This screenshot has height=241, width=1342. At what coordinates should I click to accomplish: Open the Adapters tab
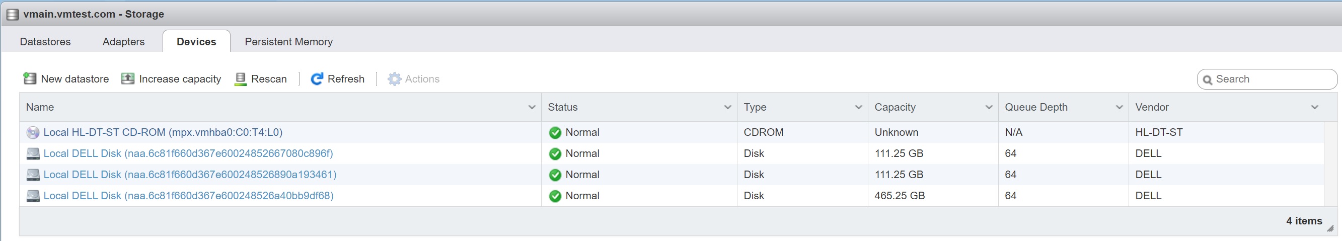123,42
